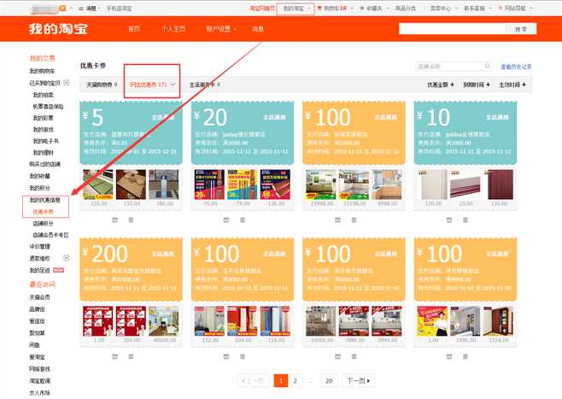Viewport: 562px width, 399px height.
Task: Click the favorites star icon in the top bar
Action: [362, 8]
